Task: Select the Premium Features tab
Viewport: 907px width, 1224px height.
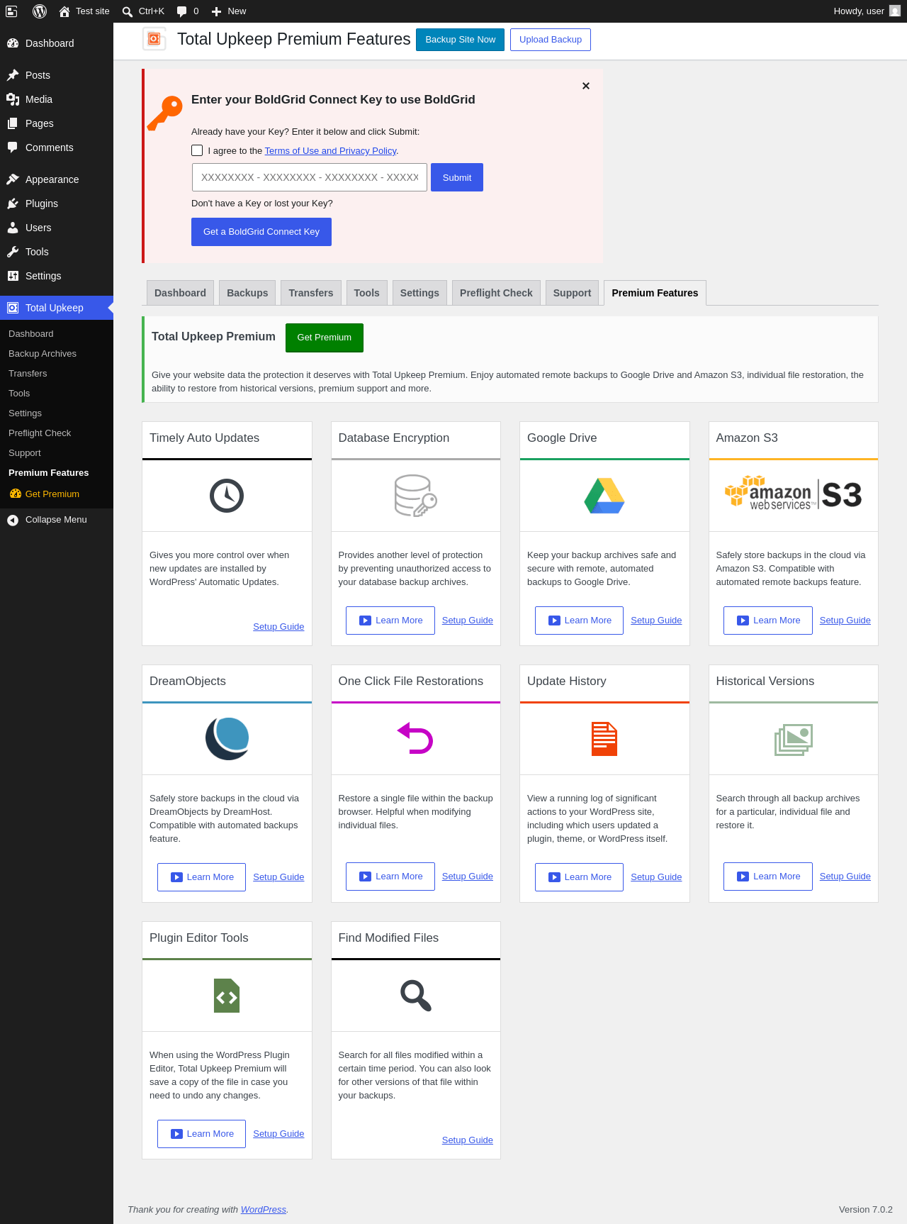Action: coord(655,293)
